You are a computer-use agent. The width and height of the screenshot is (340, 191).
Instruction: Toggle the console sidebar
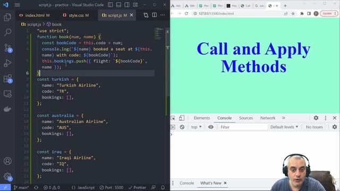(x=173, y=127)
